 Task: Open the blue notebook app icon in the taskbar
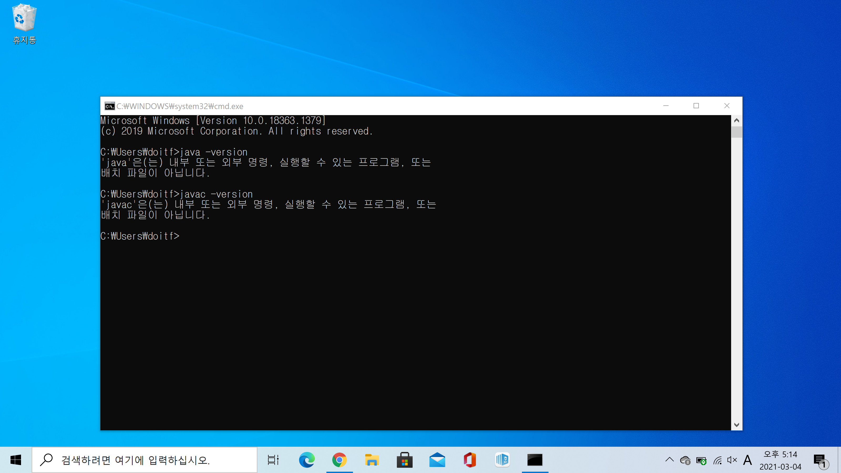click(502, 460)
